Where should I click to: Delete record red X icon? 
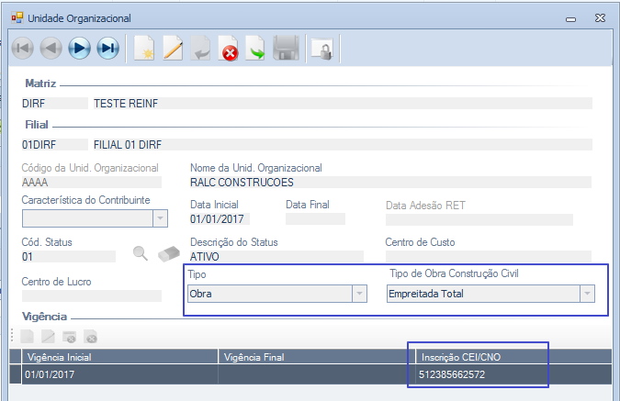pos(228,49)
